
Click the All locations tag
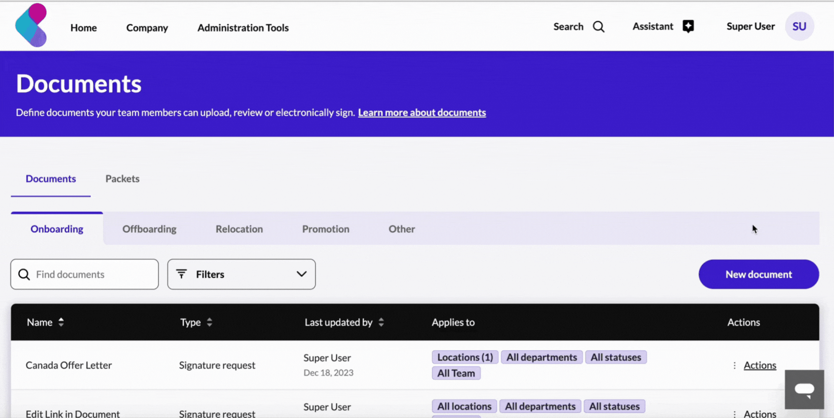464,406
